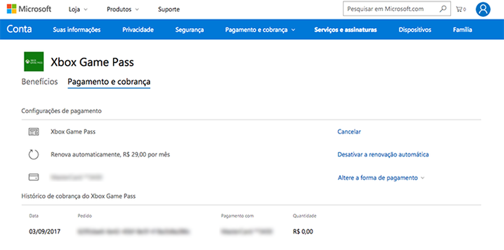The height and width of the screenshot is (250, 504).
Task: Click the Histórico de cobrança section heading
Action: point(78,196)
